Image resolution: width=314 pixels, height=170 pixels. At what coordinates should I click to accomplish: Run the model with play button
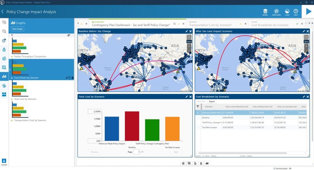pos(308,12)
